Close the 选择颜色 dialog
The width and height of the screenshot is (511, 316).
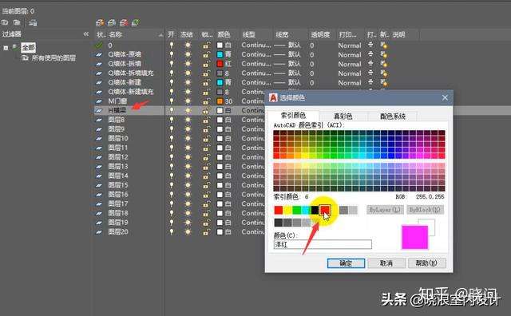445,97
